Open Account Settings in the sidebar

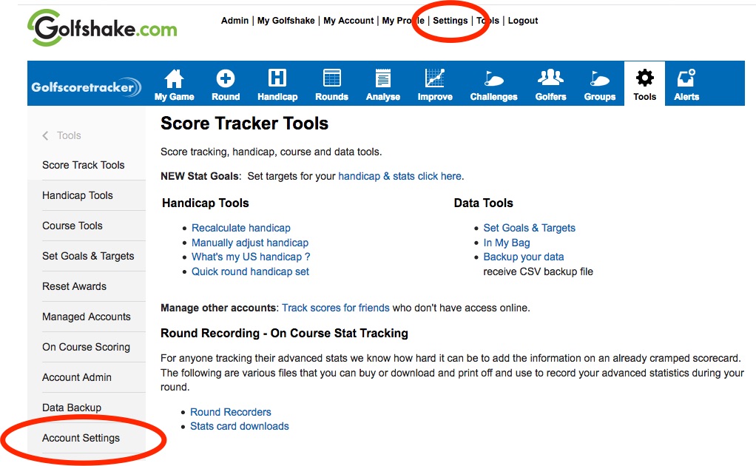(x=81, y=438)
